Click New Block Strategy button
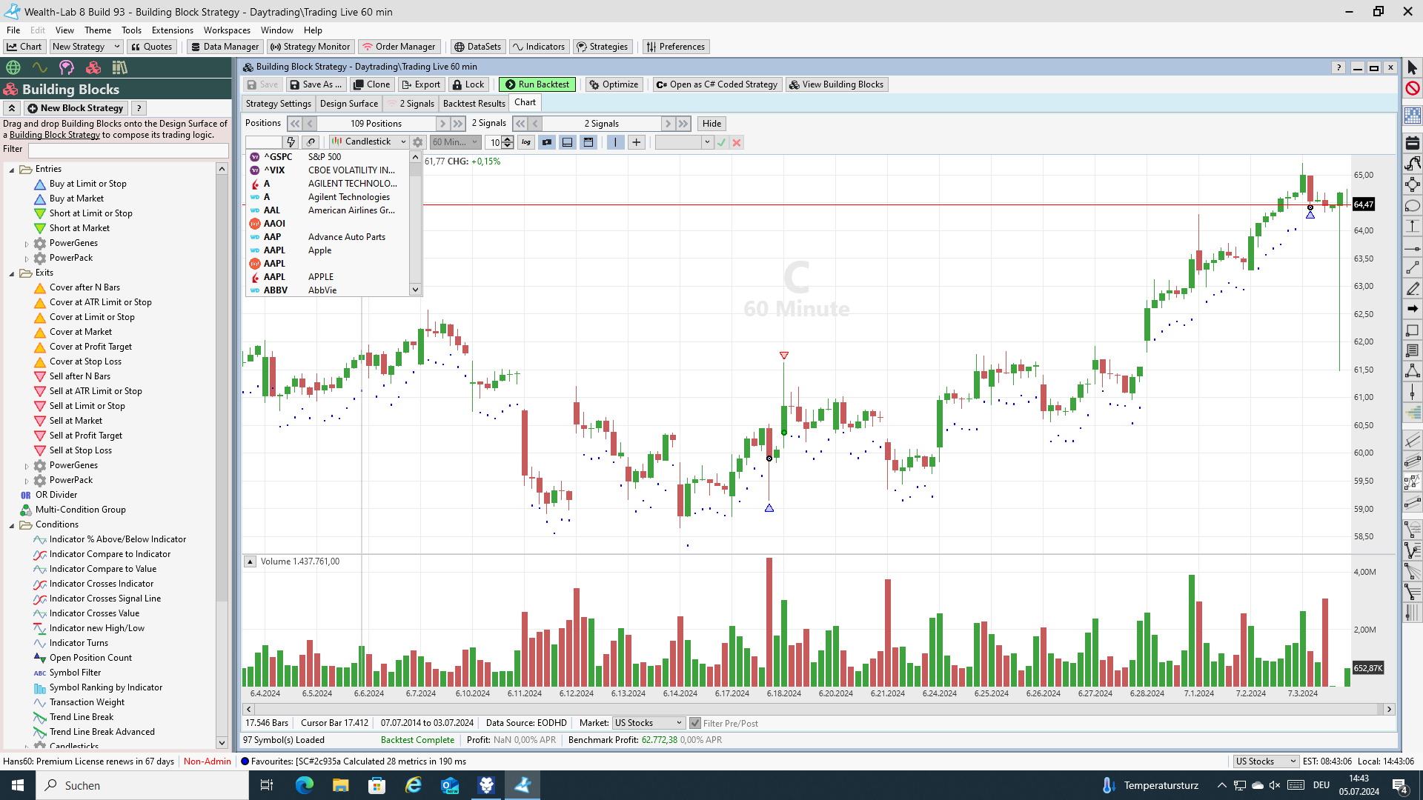1423x800 pixels. [75, 108]
